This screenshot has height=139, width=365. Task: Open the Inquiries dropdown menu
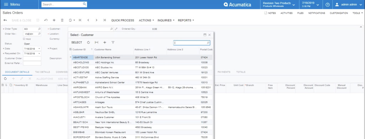(166, 20)
